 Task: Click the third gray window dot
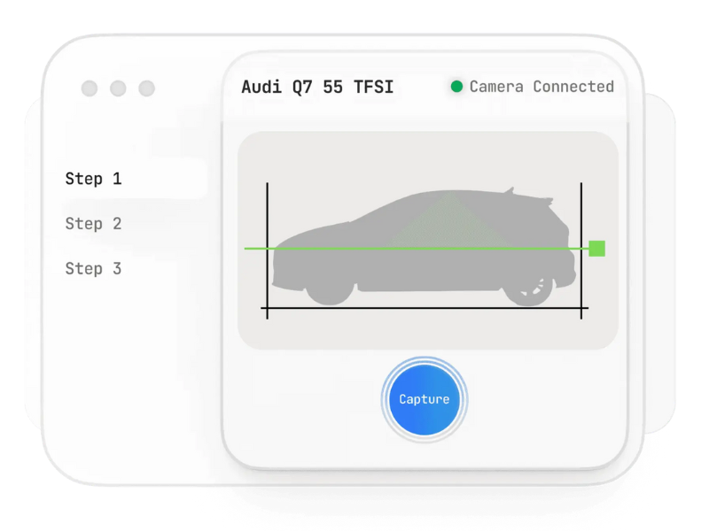point(147,88)
